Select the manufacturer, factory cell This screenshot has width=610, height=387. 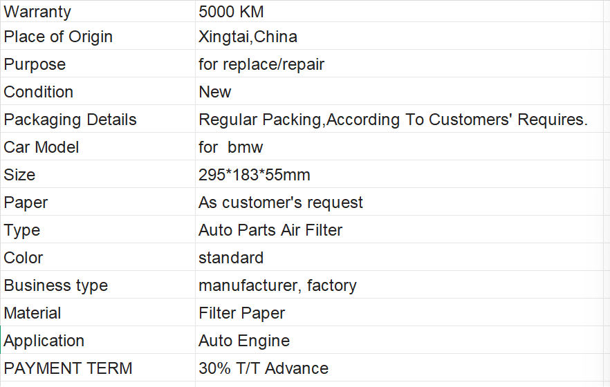tap(399, 285)
